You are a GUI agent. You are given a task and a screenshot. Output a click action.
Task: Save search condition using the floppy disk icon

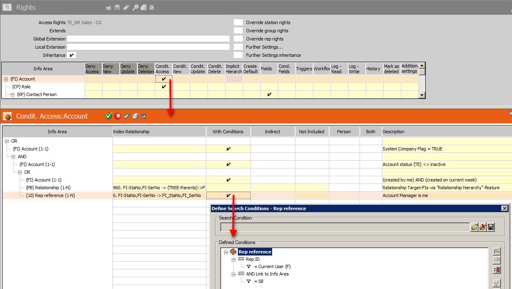tap(491, 227)
